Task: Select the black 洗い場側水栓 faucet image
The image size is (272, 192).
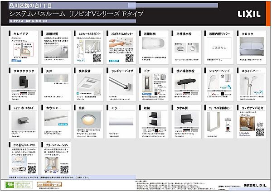Action: 186,82
